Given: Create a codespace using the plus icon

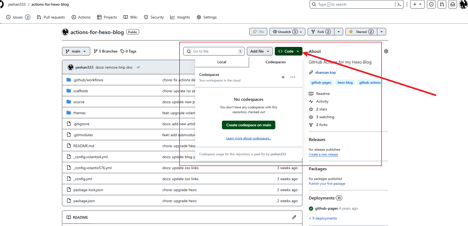Looking at the screenshot, I should click(x=283, y=77).
